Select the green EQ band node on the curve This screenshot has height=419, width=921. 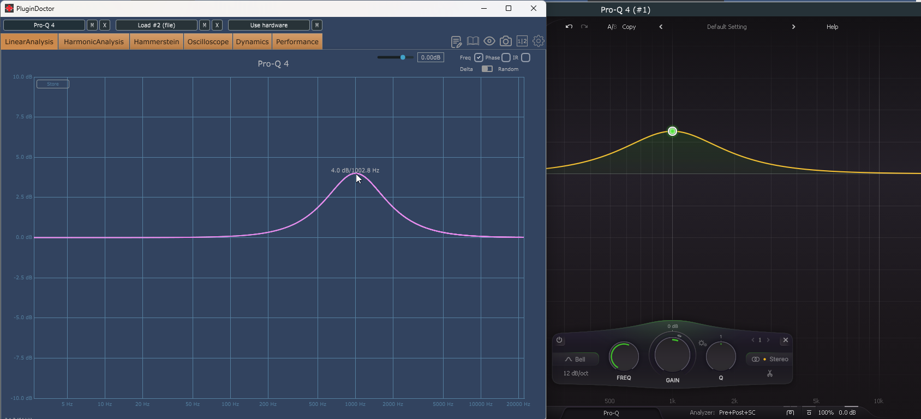pos(673,131)
